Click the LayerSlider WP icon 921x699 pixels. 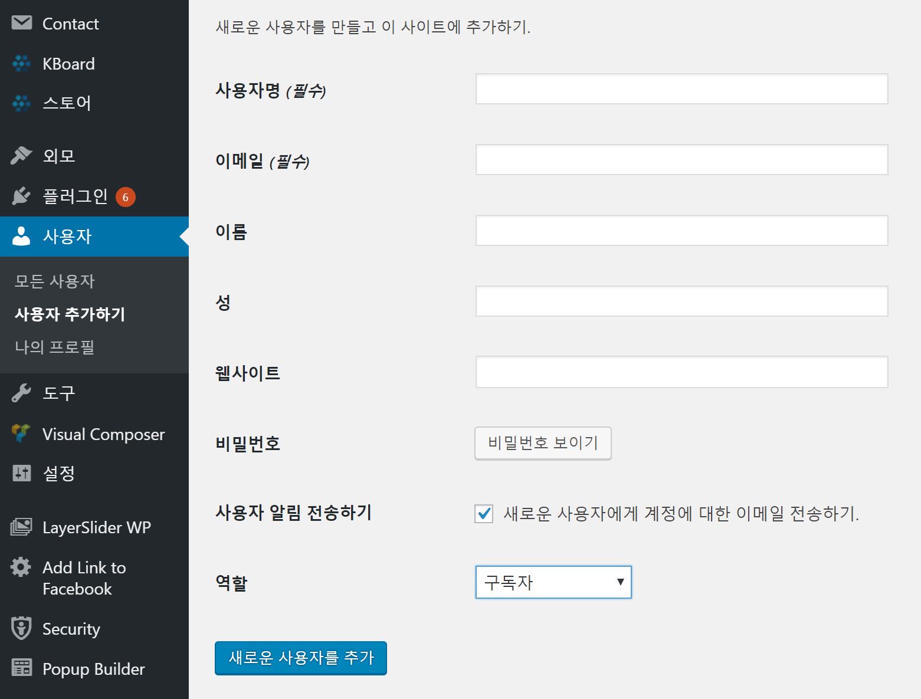click(21, 527)
